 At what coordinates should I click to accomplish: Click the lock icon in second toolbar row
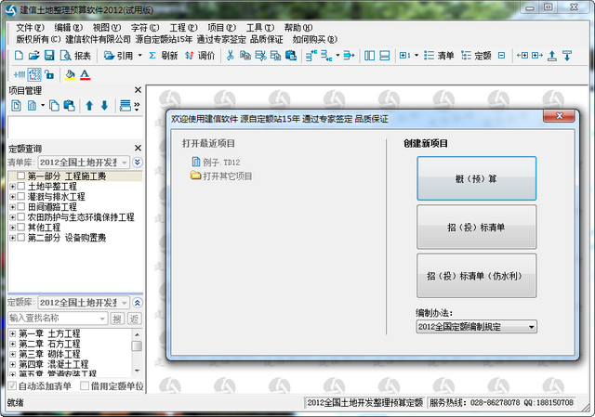coord(49,74)
